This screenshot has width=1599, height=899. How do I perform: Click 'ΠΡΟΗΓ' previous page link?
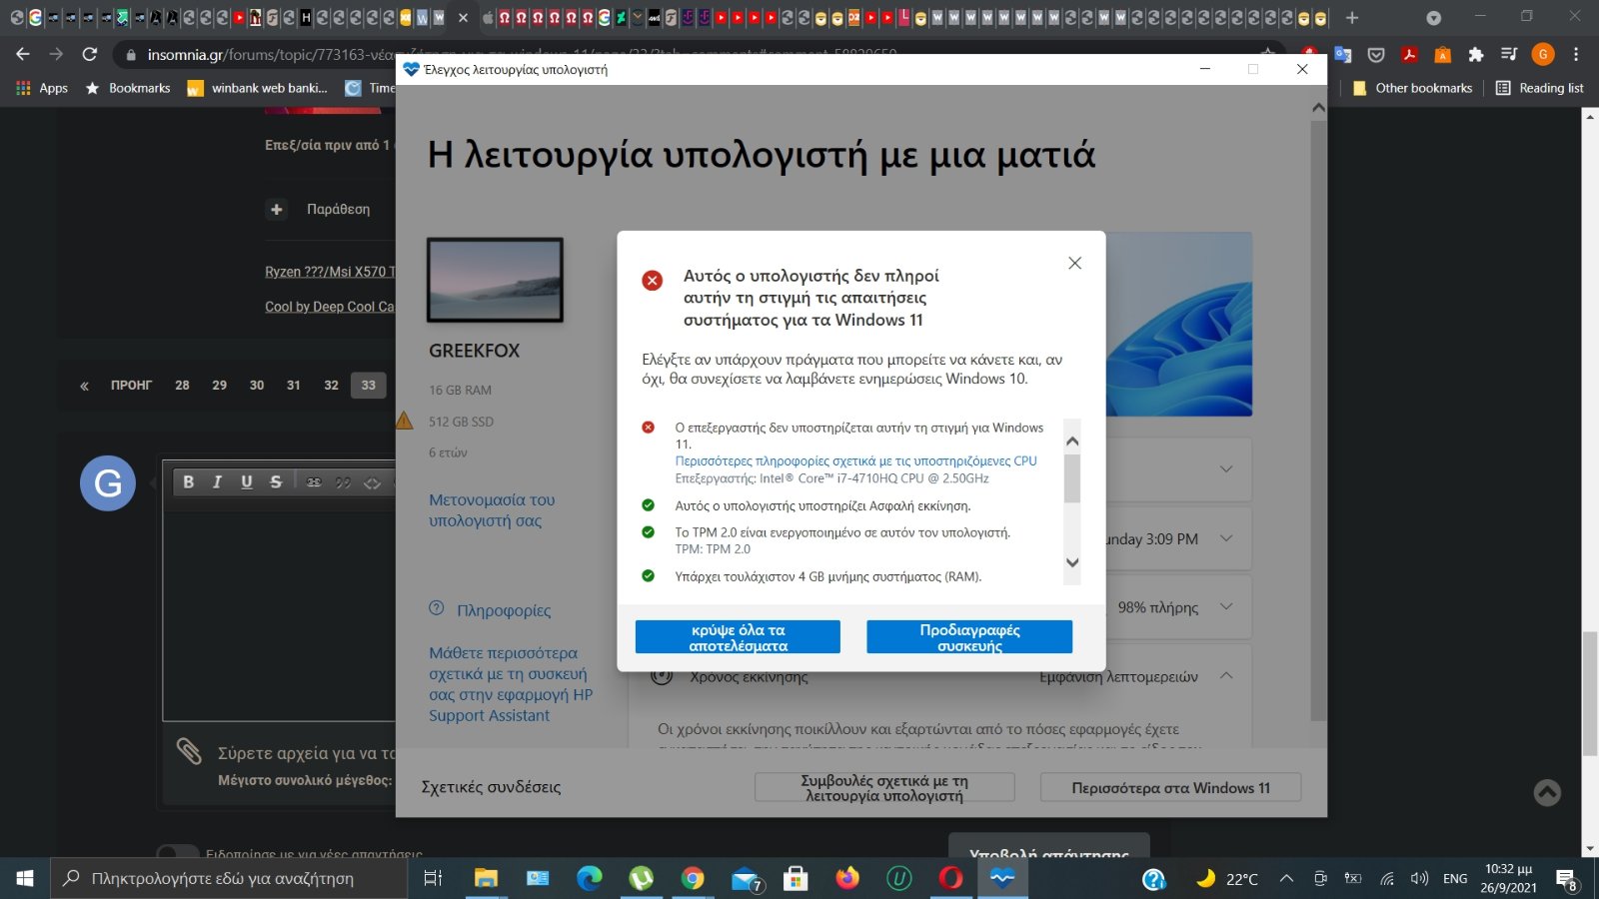[x=131, y=385]
